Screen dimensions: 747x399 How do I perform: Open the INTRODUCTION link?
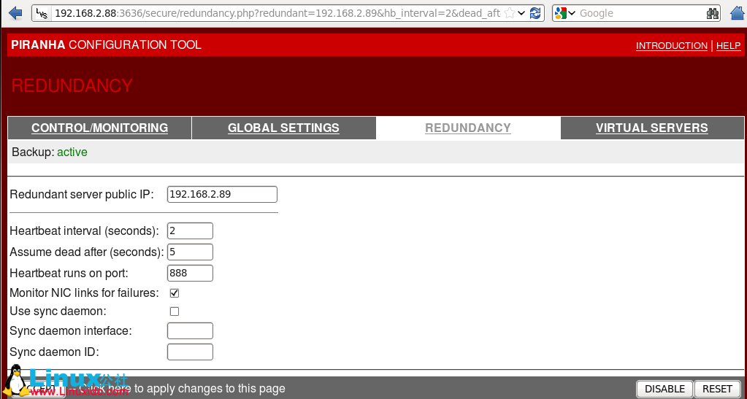(671, 45)
